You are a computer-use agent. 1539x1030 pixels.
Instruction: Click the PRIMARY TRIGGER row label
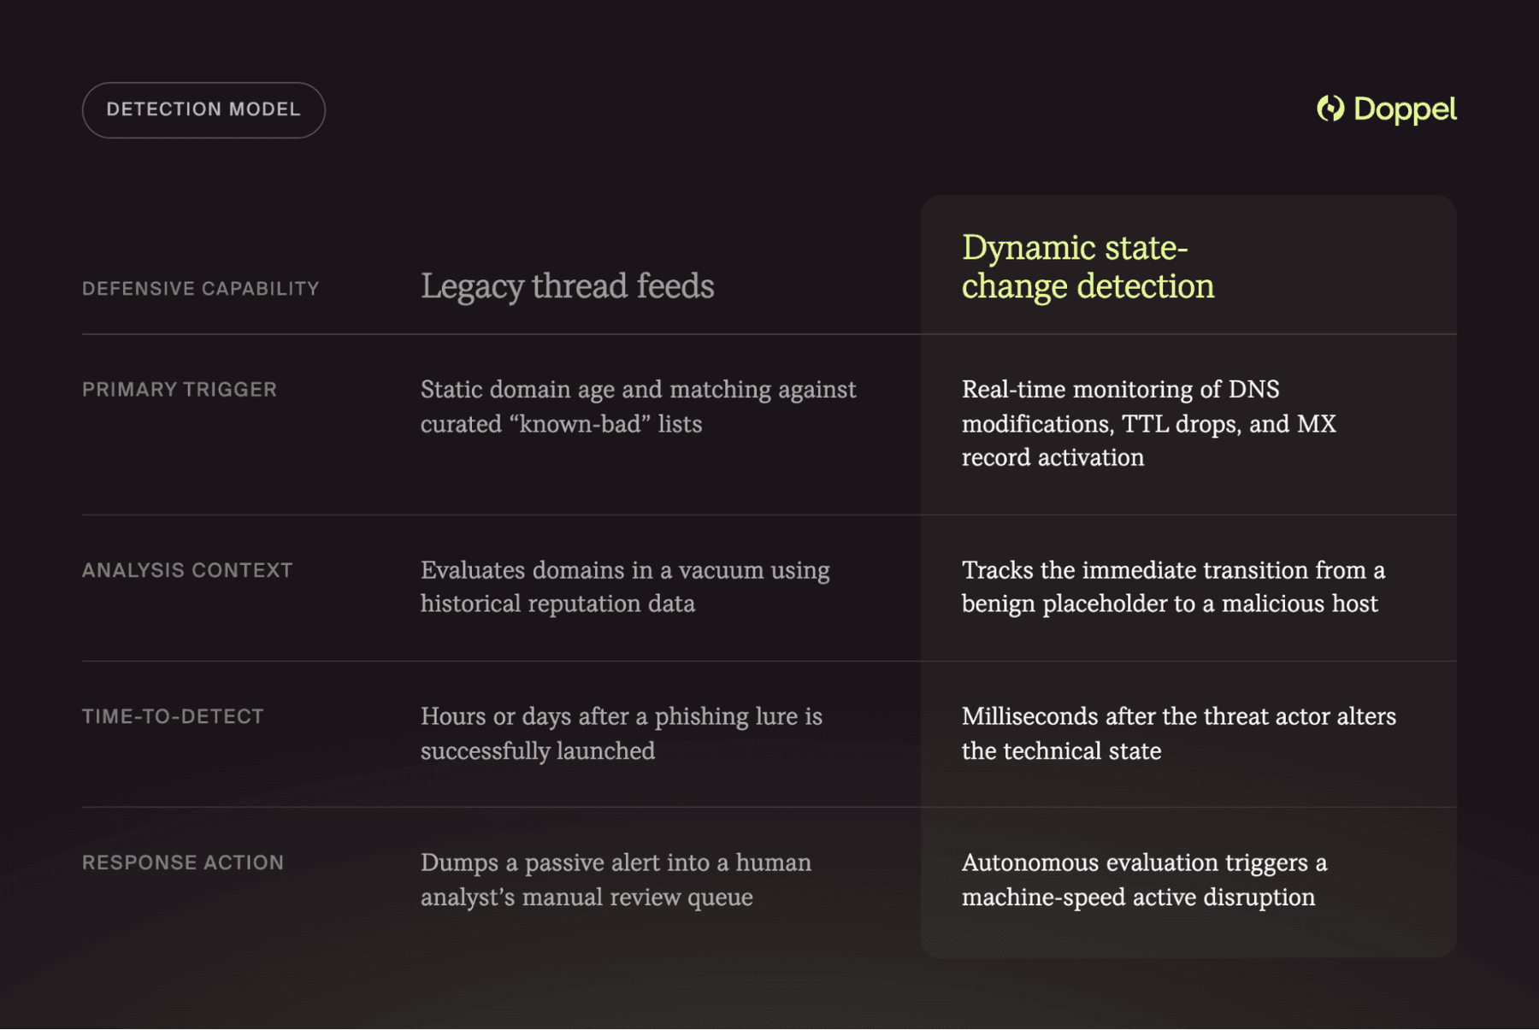[x=180, y=390]
